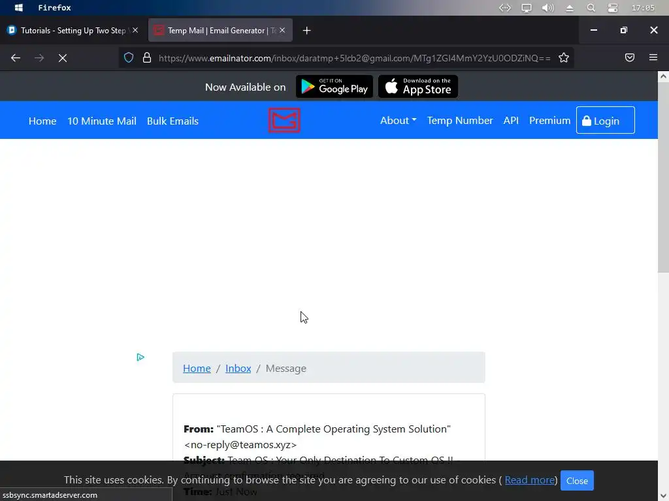Click the no-reply@teamos.xyz sender address
The width and height of the screenshot is (669, 501).
tap(240, 445)
